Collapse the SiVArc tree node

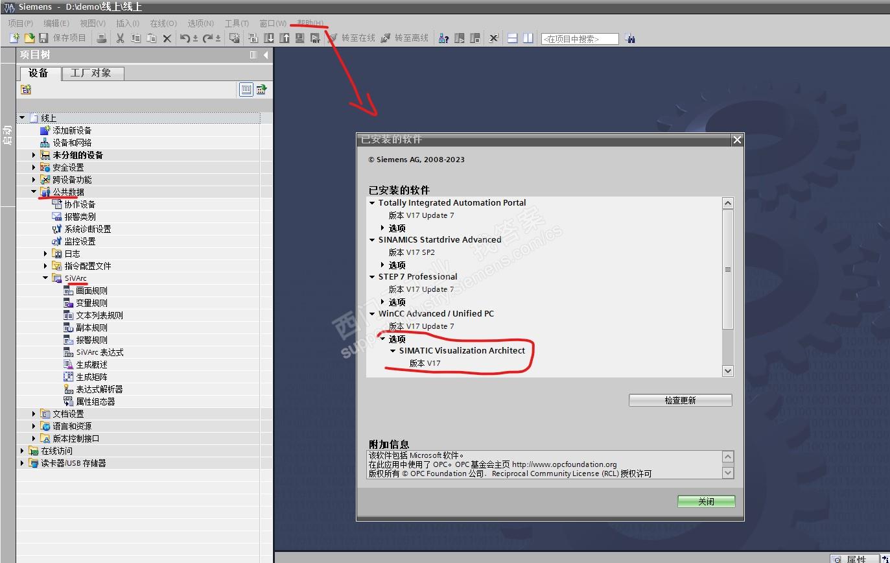[x=45, y=278]
